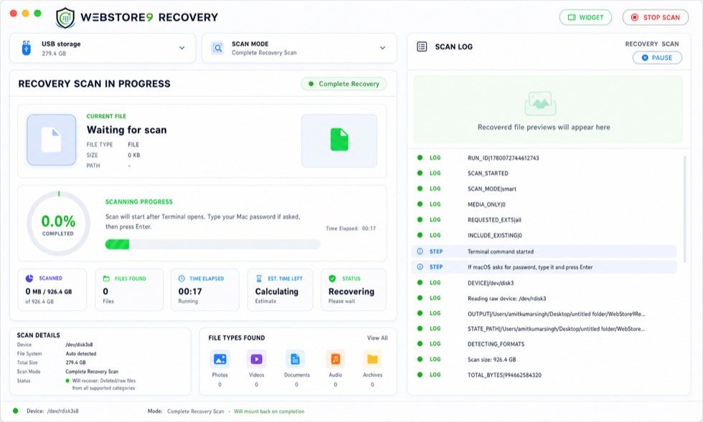Click the OUTPUT path log entry
Viewport: 703px width, 422px height.
pos(557,314)
